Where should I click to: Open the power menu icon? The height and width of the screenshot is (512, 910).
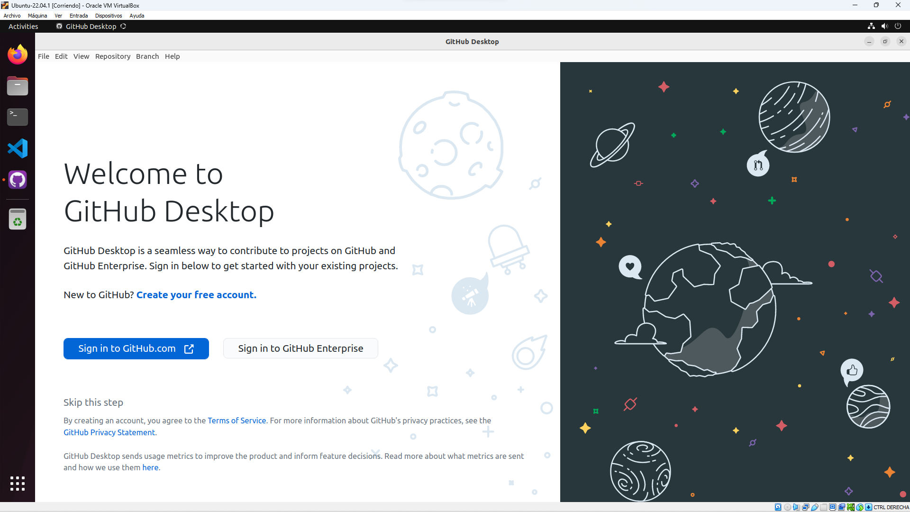(898, 26)
